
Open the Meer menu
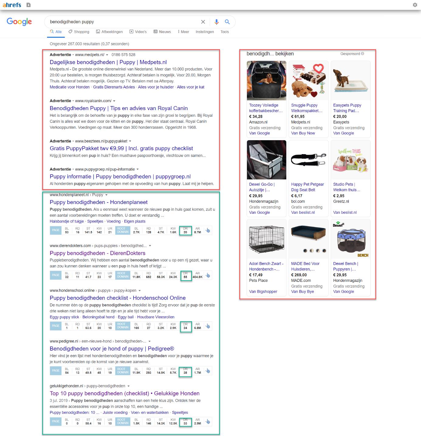183,32
